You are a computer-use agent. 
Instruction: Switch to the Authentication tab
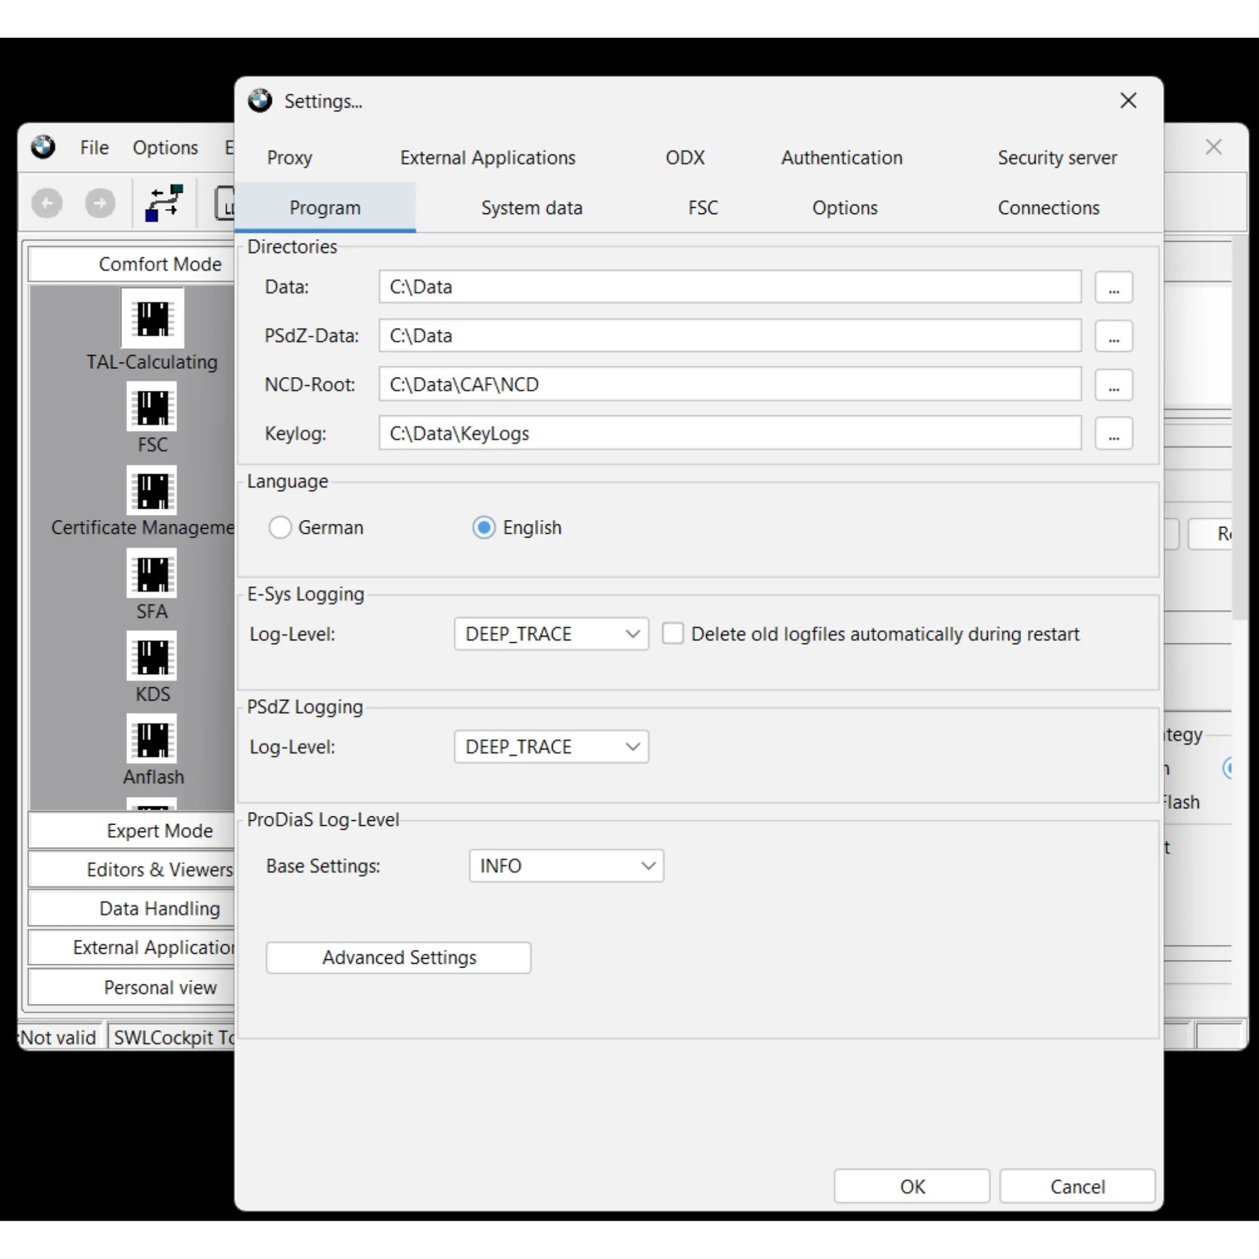tap(842, 158)
